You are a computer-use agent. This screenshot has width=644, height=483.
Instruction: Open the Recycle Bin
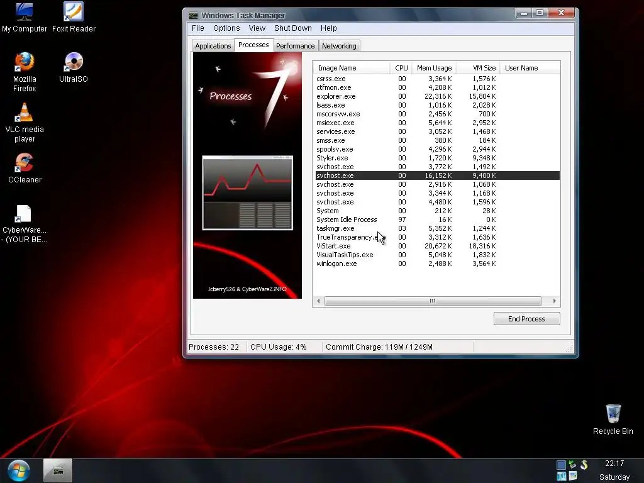(x=613, y=419)
